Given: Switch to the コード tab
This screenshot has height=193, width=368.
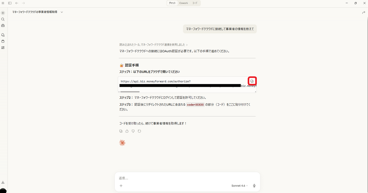Looking at the screenshot, I should [195, 3].
